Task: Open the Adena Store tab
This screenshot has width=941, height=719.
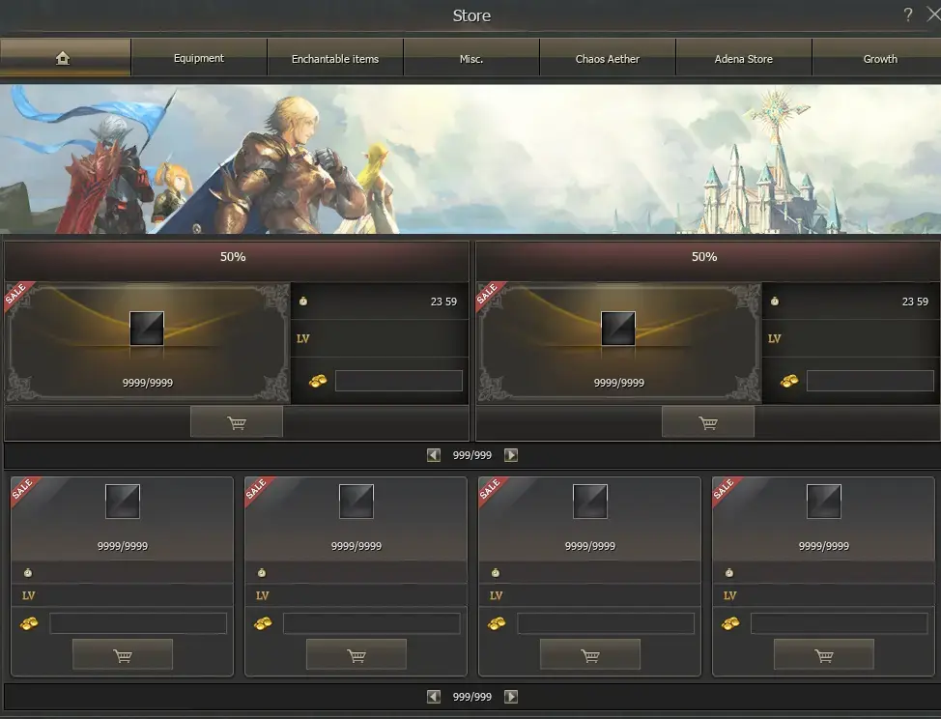Action: click(744, 58)
